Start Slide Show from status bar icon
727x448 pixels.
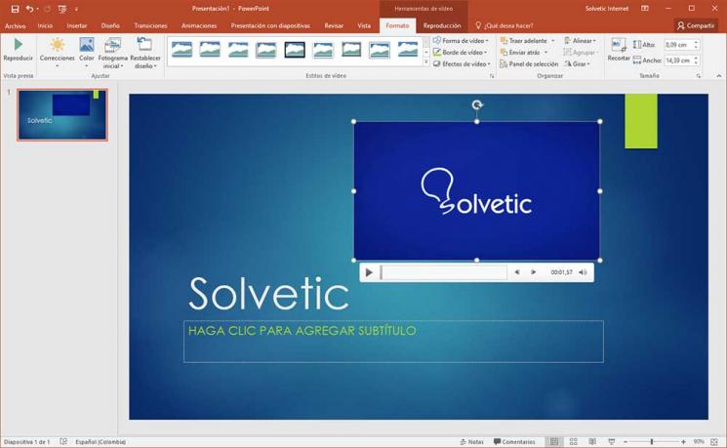click(x=611, y=442)
